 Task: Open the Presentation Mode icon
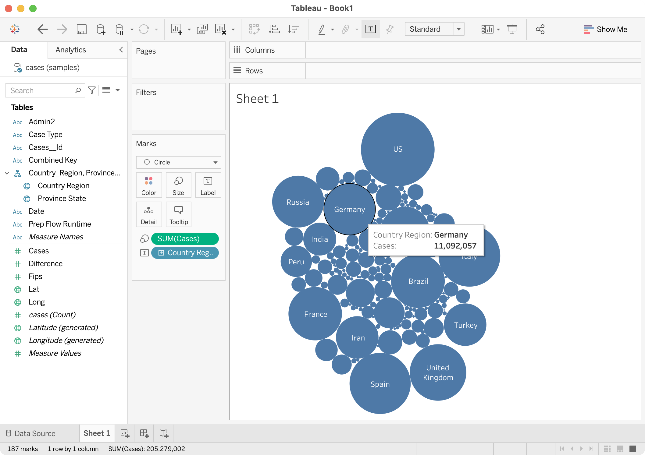pos(512,29)
